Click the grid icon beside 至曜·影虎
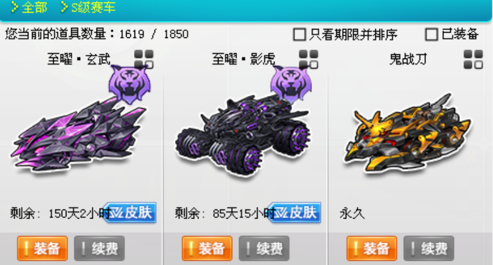This screenshot has width=493, height=265. click(308, 59)
